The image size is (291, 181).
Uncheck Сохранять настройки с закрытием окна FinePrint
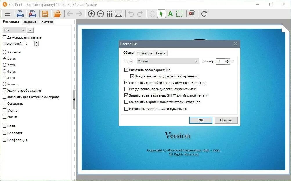point(126,83)
